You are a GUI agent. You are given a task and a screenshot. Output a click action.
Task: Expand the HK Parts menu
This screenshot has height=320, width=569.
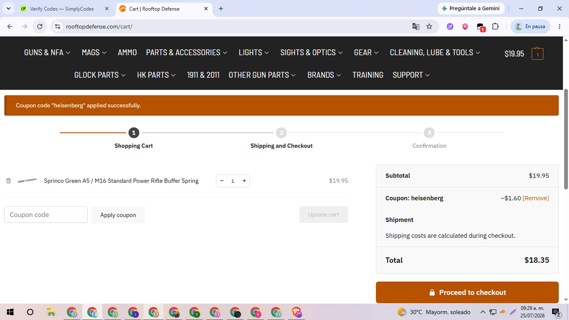click(x=156, y=75)
